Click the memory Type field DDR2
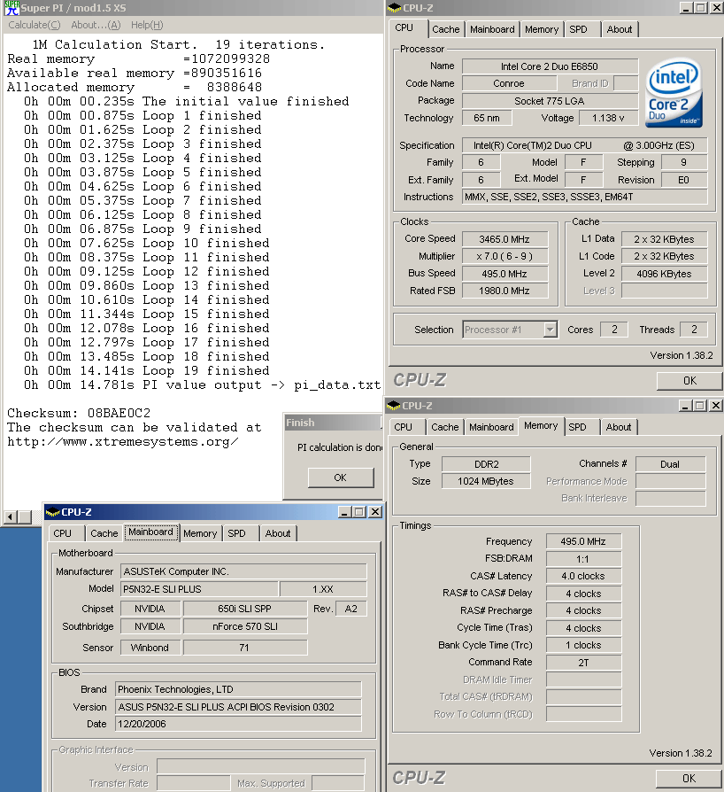724x792 pixels. [x=487, y=463]
